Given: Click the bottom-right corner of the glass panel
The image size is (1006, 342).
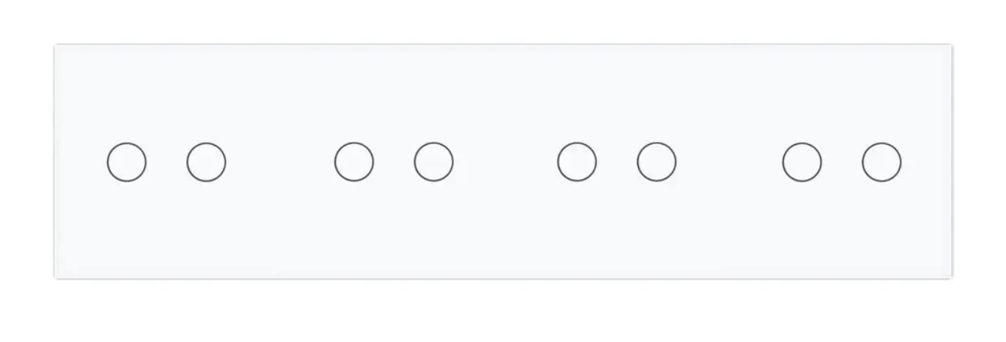Looking at the screenshot, I should point(949,275).
